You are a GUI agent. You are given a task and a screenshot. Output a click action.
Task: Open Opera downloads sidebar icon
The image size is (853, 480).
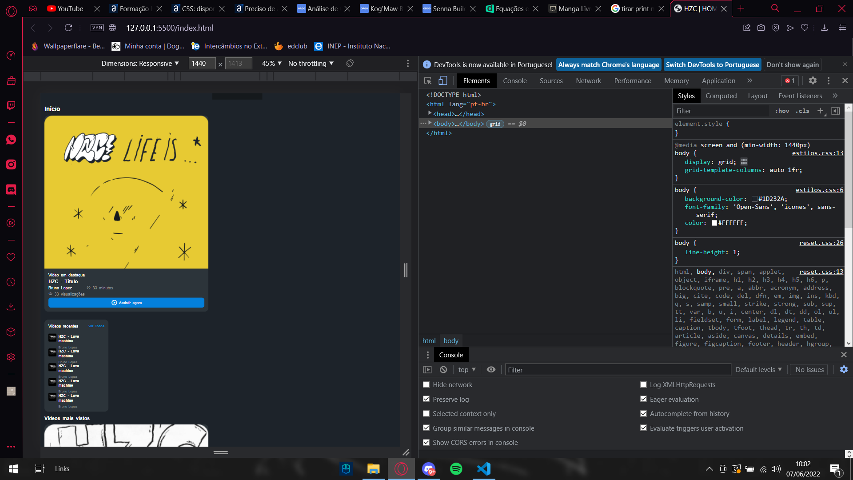click(x=11, y=307)
